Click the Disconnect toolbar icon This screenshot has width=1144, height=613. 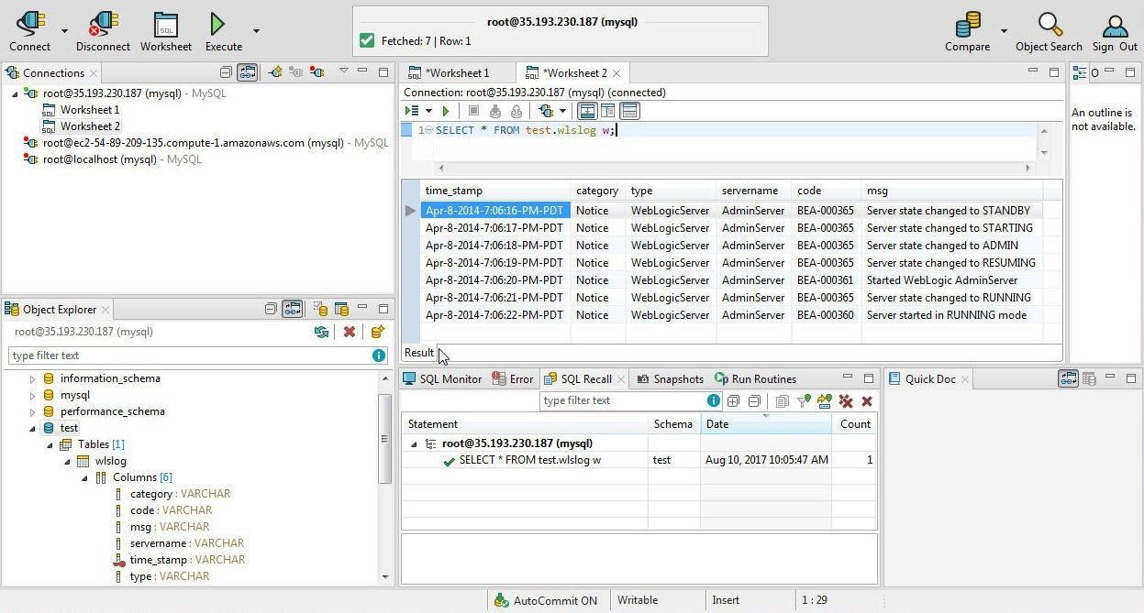click(x=103, y=30)
